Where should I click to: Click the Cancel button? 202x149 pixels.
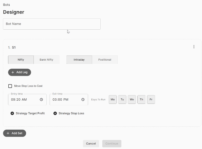click(91, 144)
